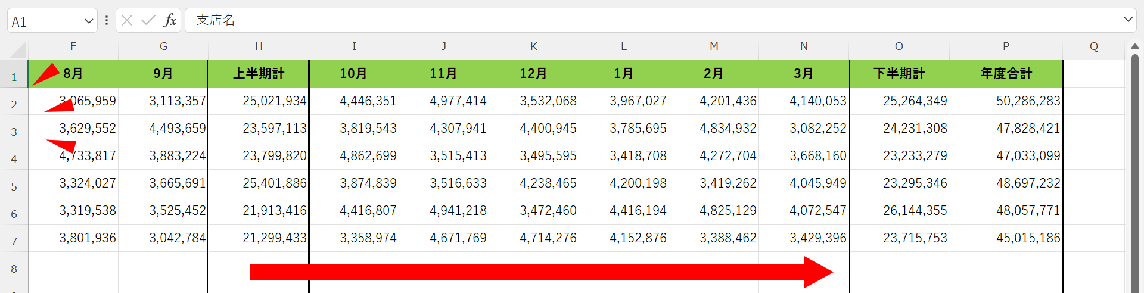Select the 12月 header cell
This screenshot has width=1144, height=293.
click(x=533, y=74)
